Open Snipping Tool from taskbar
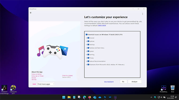The image size is (179, 100). pyautogui.click(x=79, y=97)
